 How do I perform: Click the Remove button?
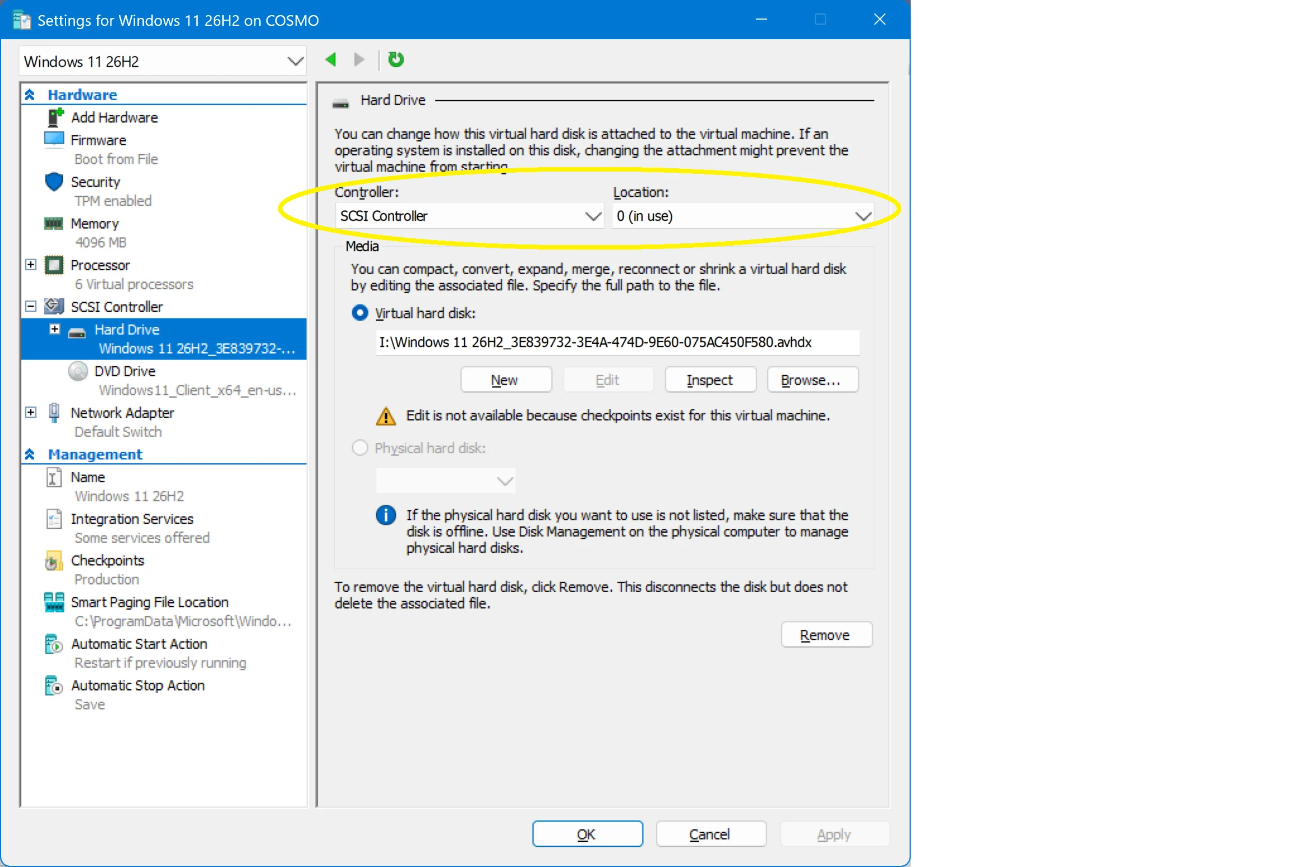(827, 634)
